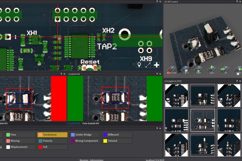This screenshot has width=242, height=161.
Task: Open top-middle Schrägblick thumbnail
Action: tap(203, 96)
